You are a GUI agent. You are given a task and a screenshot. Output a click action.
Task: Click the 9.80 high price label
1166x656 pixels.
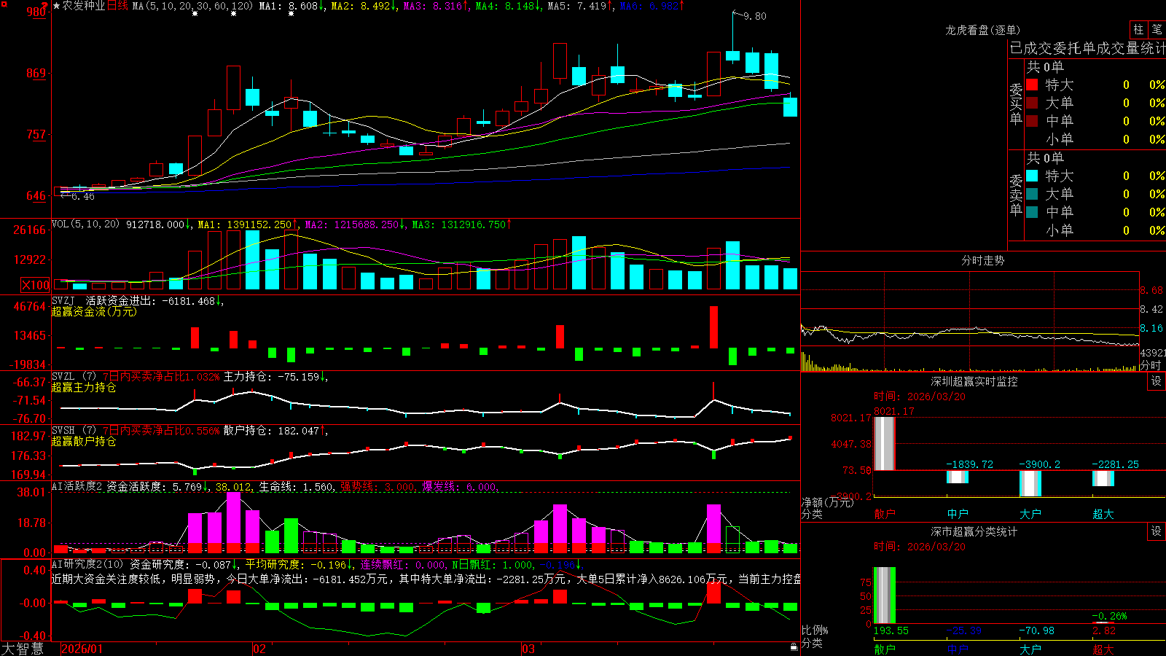point(755,16)
